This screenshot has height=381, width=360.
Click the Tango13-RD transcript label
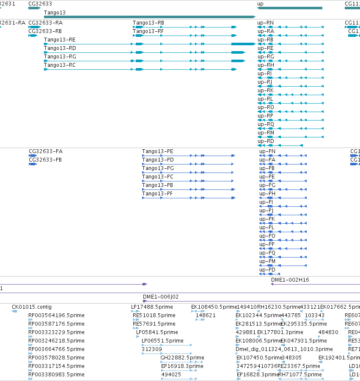60,48
